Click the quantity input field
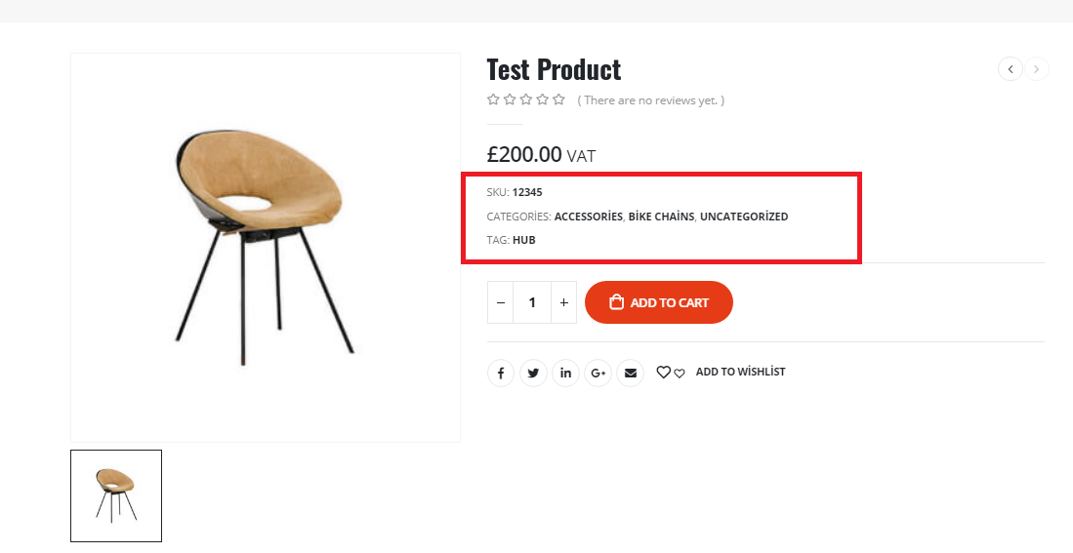Screen dimensions: 1073x553 [532, 302]
